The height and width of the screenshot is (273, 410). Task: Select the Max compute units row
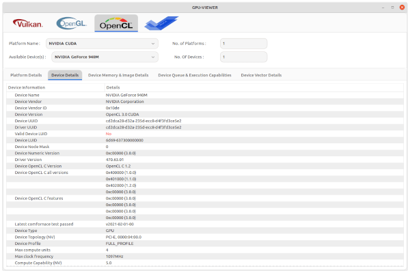[x=205, y=250]
